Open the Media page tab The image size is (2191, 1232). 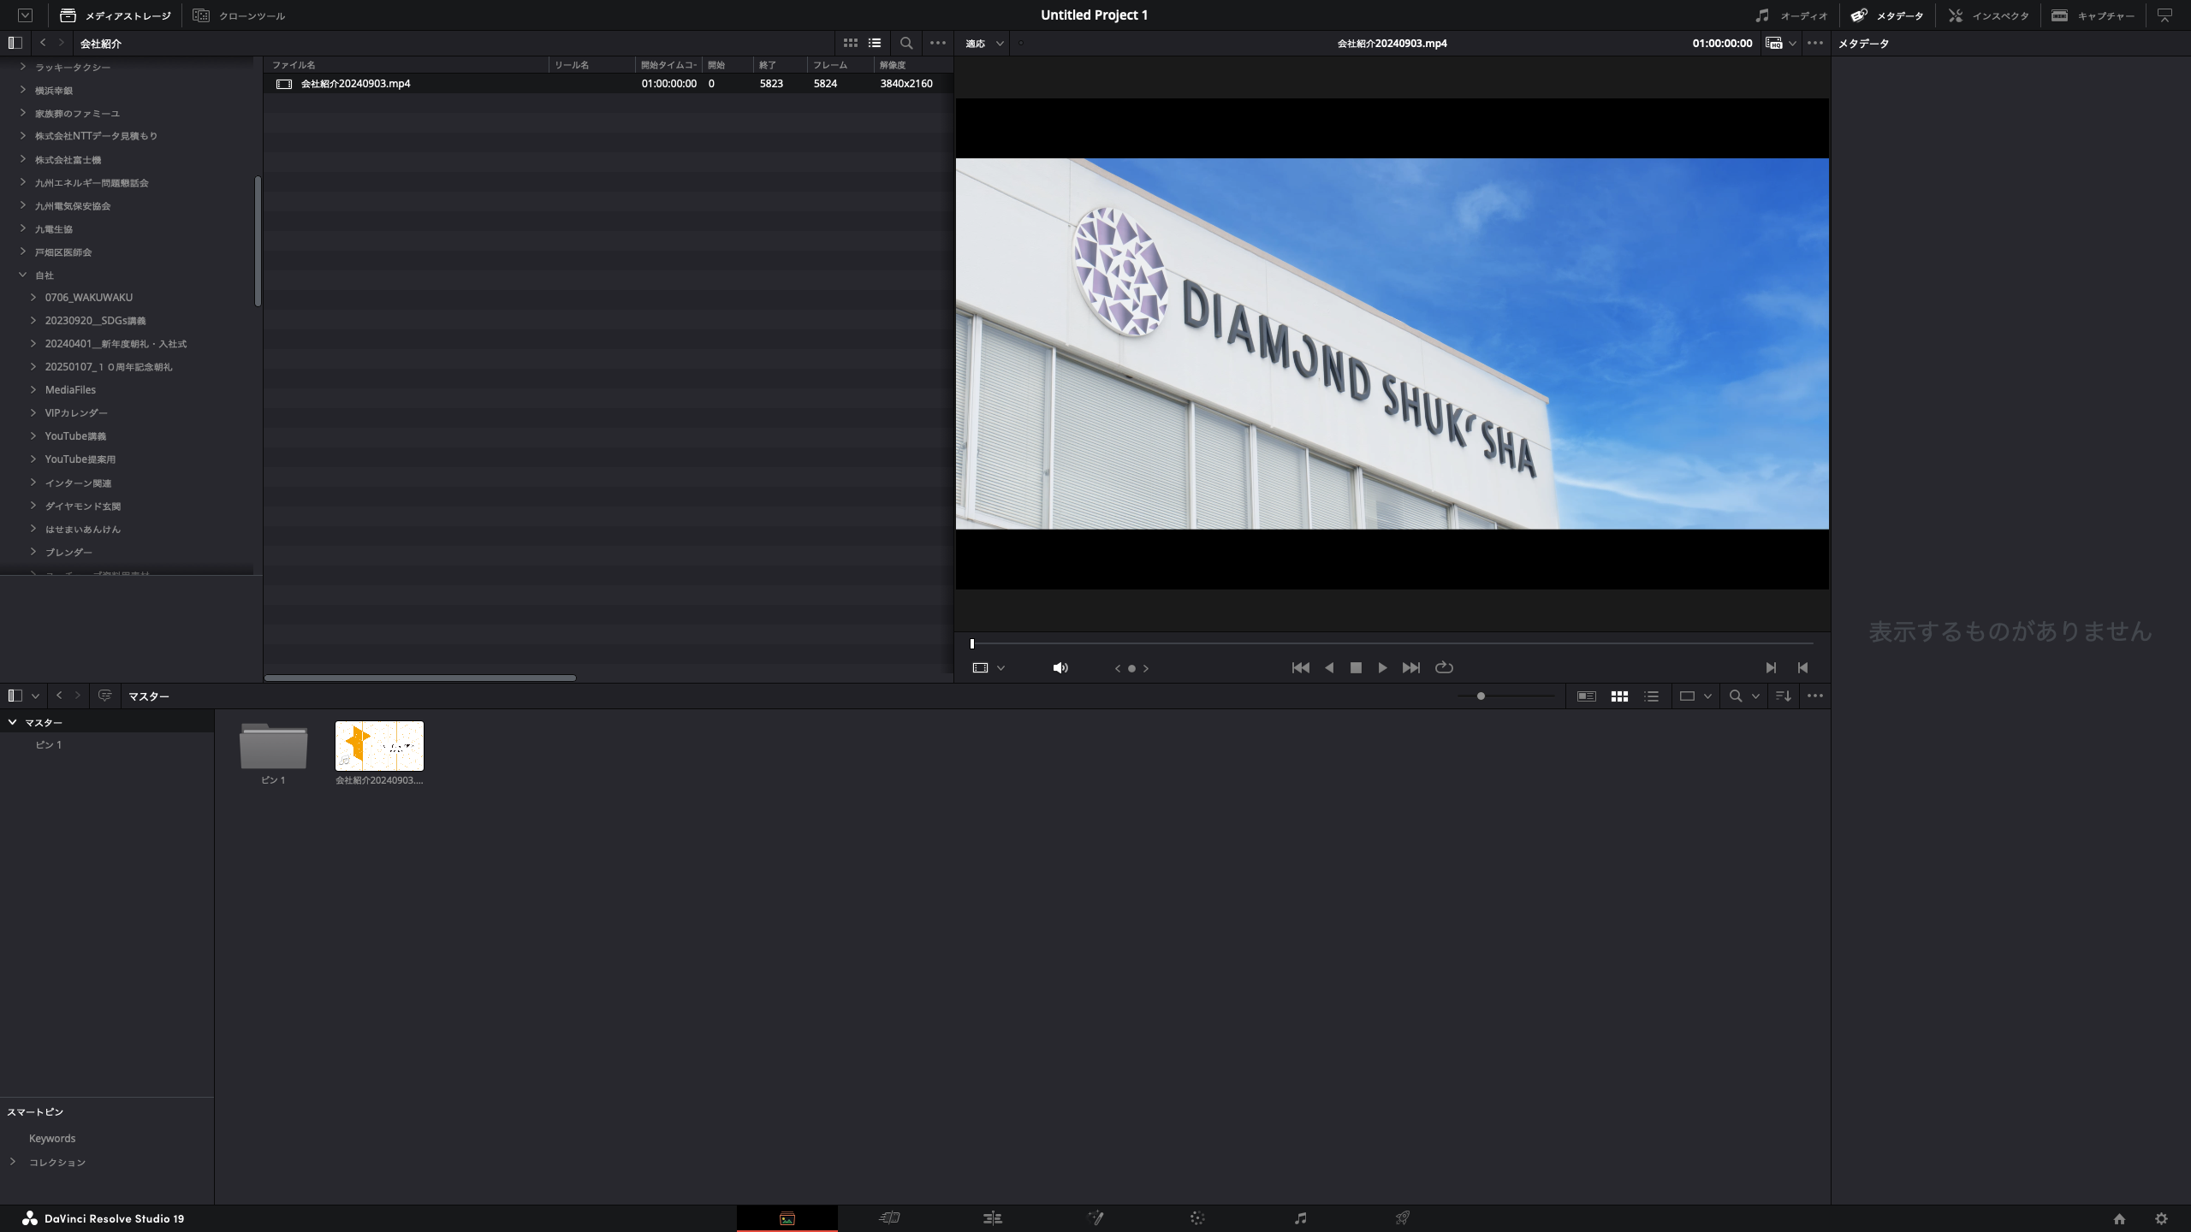coord(787,1218)
